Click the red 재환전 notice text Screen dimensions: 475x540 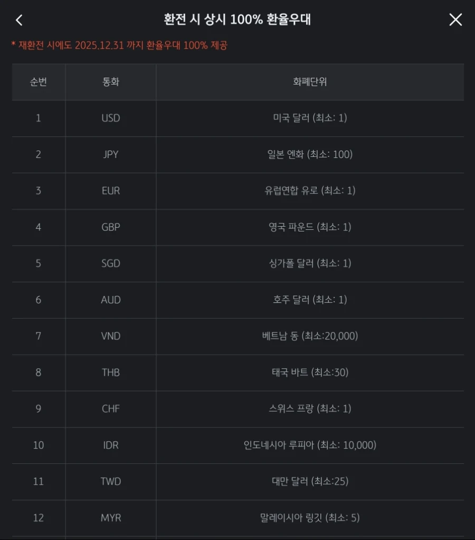point(119,45)
